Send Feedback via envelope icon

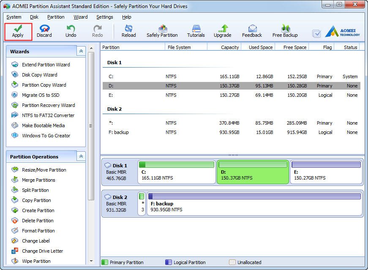pos(252,28)
